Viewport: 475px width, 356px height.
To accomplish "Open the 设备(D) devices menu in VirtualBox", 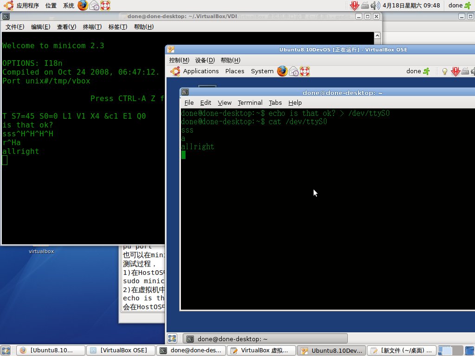I will pyautogui.click(x=205, y=60).
